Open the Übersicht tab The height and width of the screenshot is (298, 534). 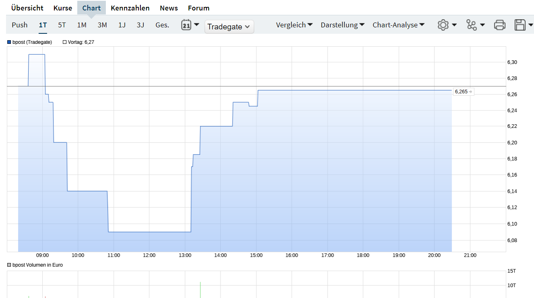click(27, 8)
